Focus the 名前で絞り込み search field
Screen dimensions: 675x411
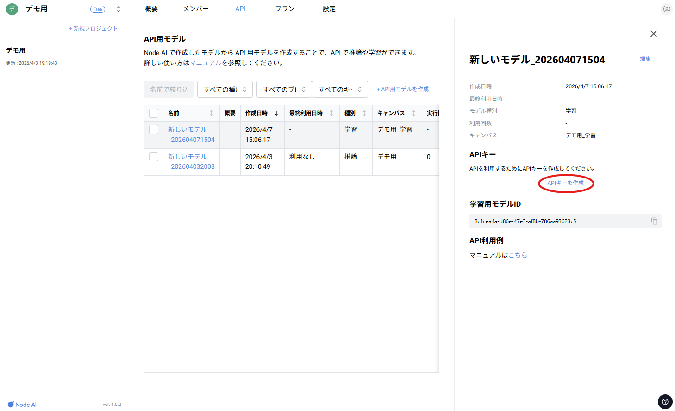tap(169, 89)
